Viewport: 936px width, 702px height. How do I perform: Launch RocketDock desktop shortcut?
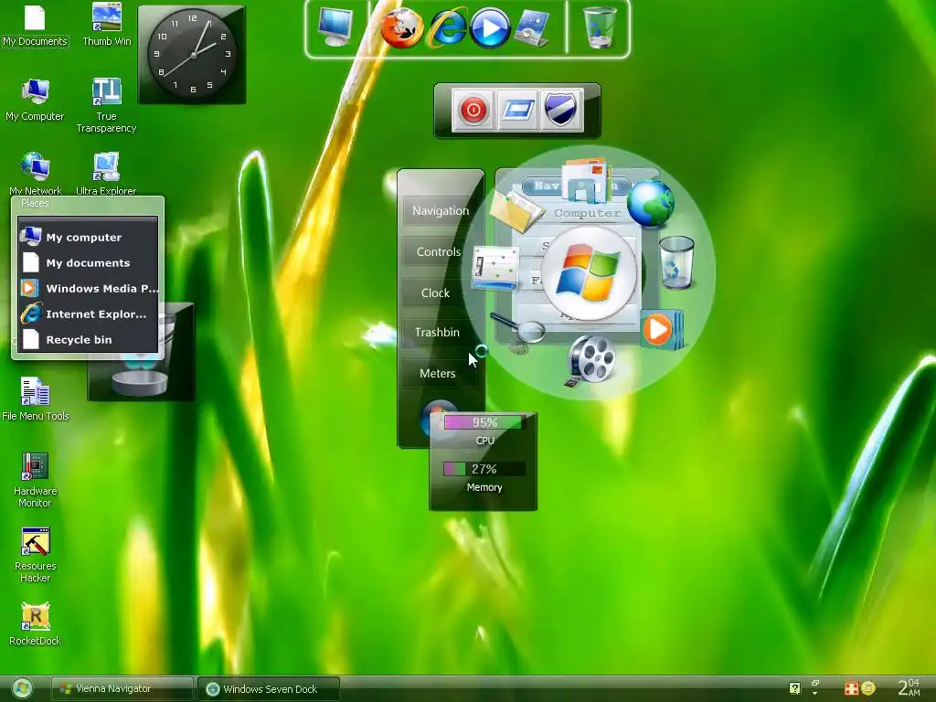36,623
